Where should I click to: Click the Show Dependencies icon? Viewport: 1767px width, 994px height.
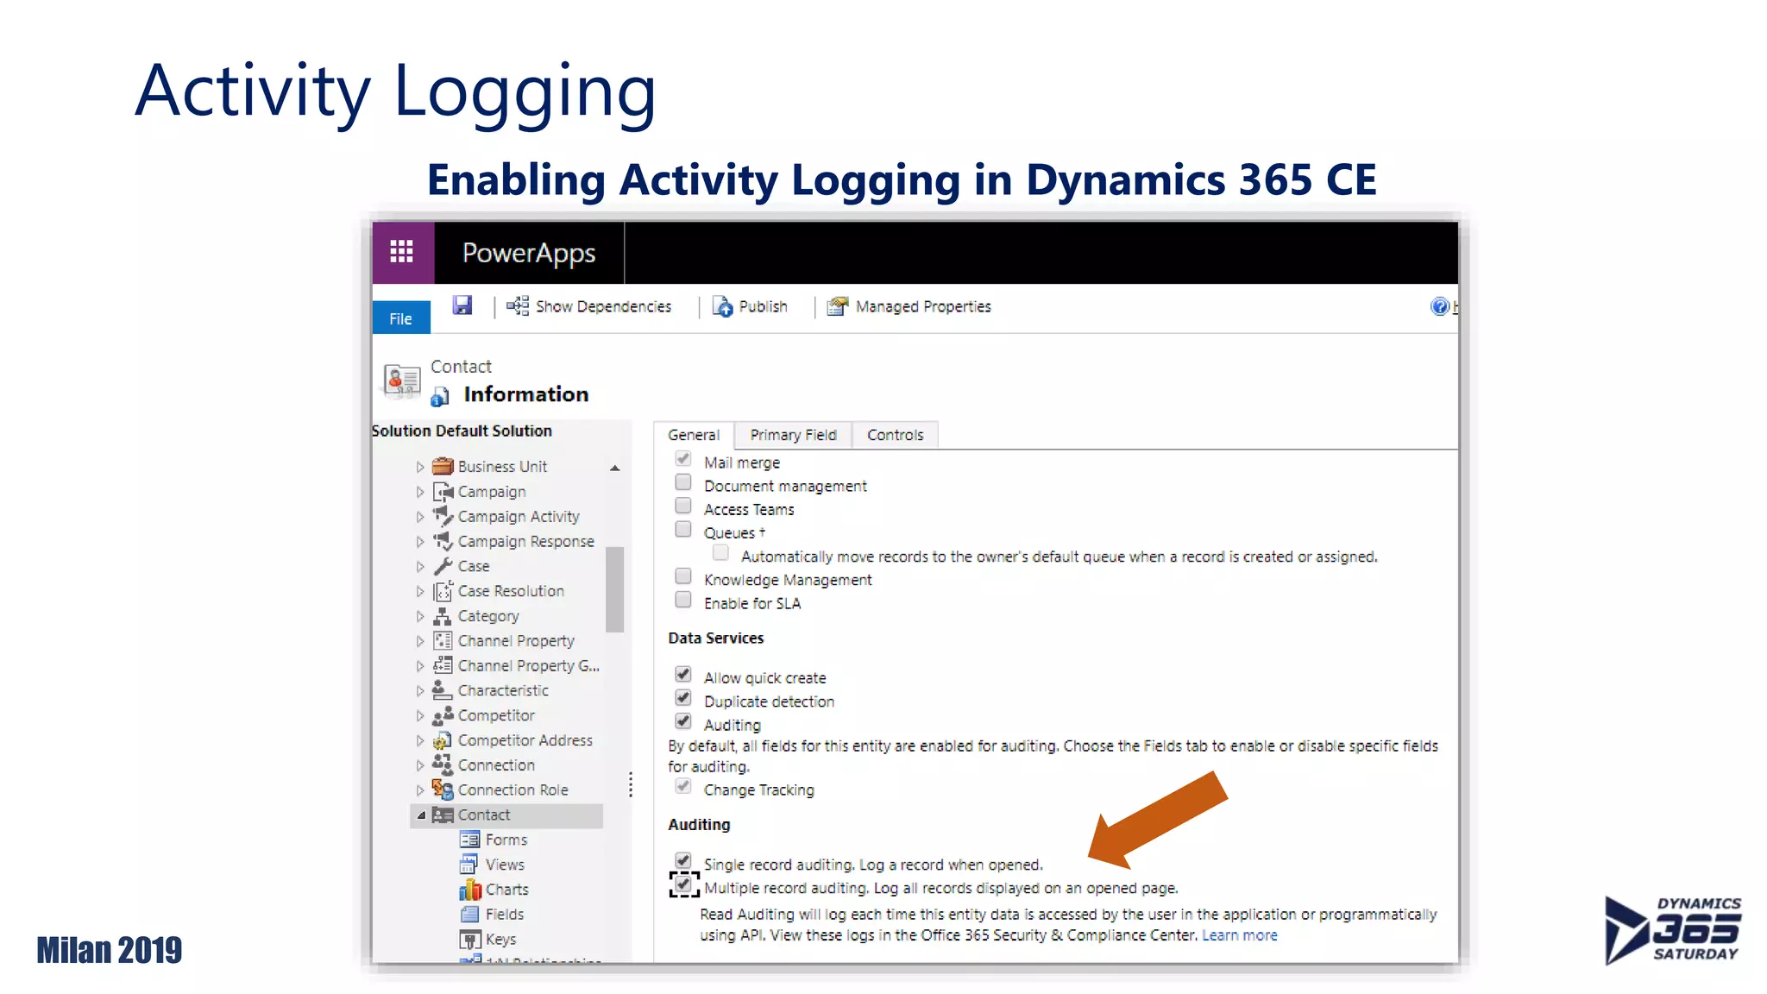(x=518, y=305)
